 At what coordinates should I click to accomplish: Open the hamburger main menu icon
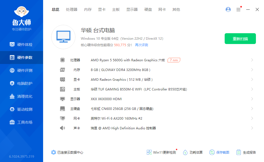click(x=238, y=9)
